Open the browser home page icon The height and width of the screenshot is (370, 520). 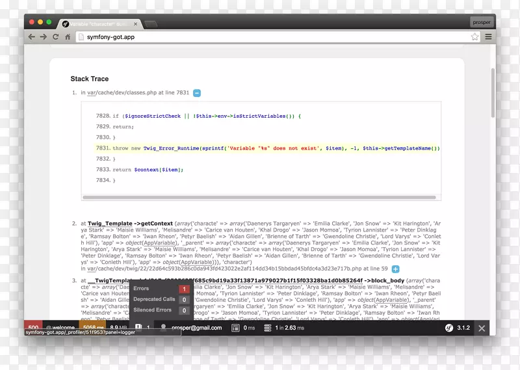pyautogui.click(x=68, y=37)
